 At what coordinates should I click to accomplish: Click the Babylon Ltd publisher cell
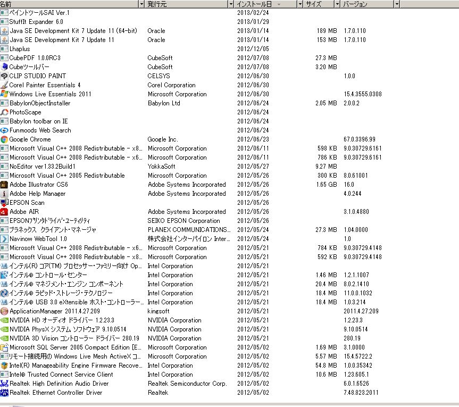pyautogui.click(x=164, y=103)
